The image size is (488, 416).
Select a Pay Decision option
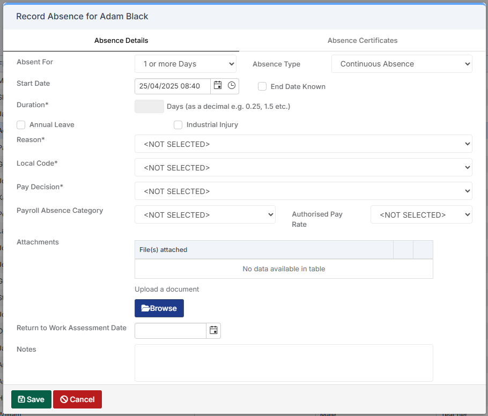(304, 191)
